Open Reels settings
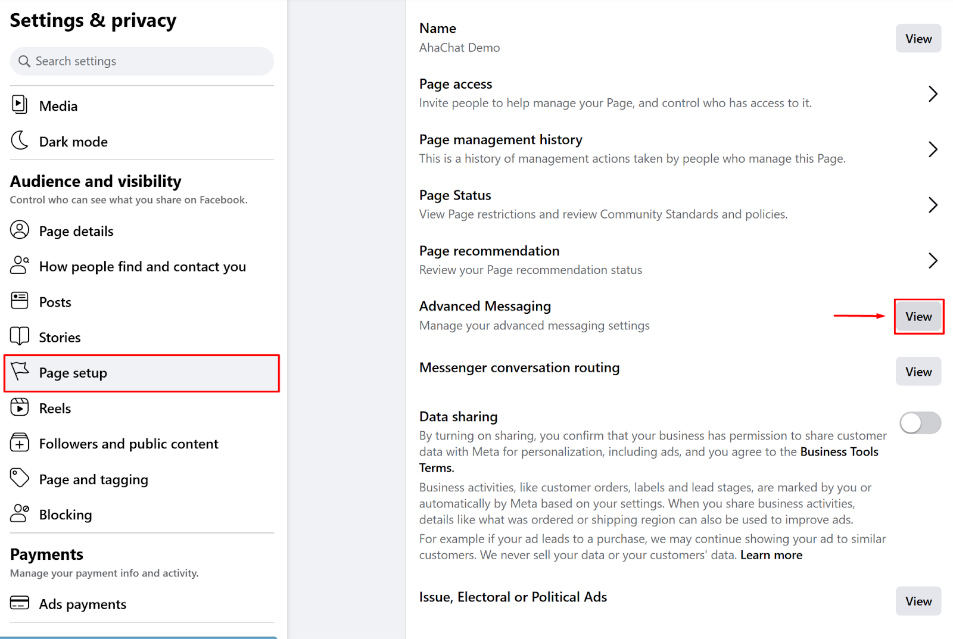This screenshot has width=953, height=639. point(142,409)
